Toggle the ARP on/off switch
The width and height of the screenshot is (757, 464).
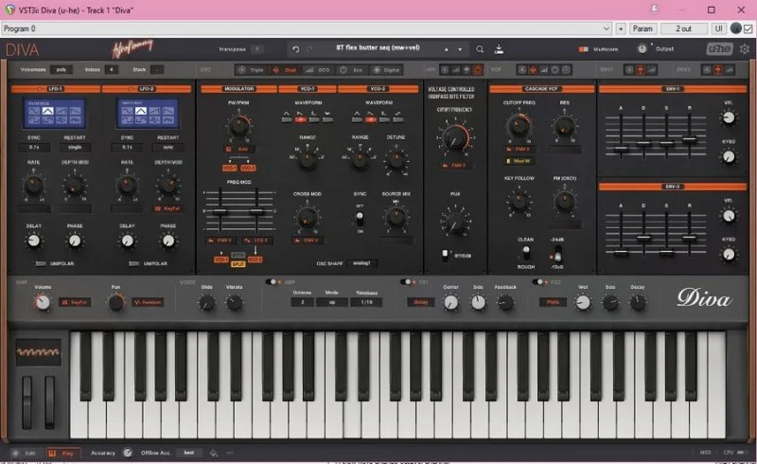(x=273, y=282)
